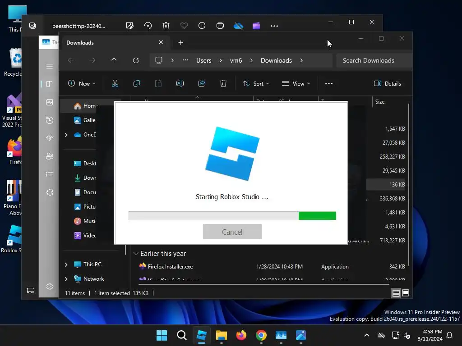Open the New item menu in File Explorer
The image size is (462, 346).
tap(82, 83)
